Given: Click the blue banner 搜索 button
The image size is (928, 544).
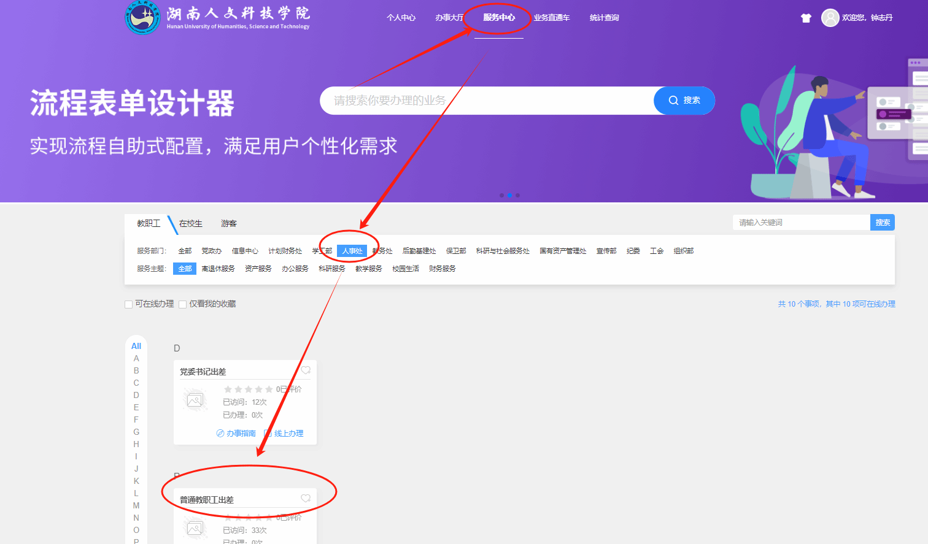Looking at the screenshot, I should (x=684, y=101).
